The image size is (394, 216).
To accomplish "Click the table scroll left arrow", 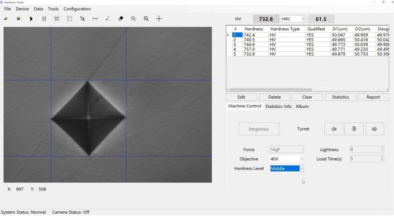I will pos(228,90).
